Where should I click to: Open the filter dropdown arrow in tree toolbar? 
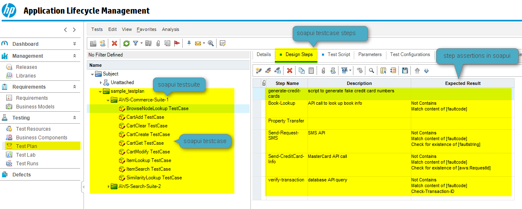point(141,43)
